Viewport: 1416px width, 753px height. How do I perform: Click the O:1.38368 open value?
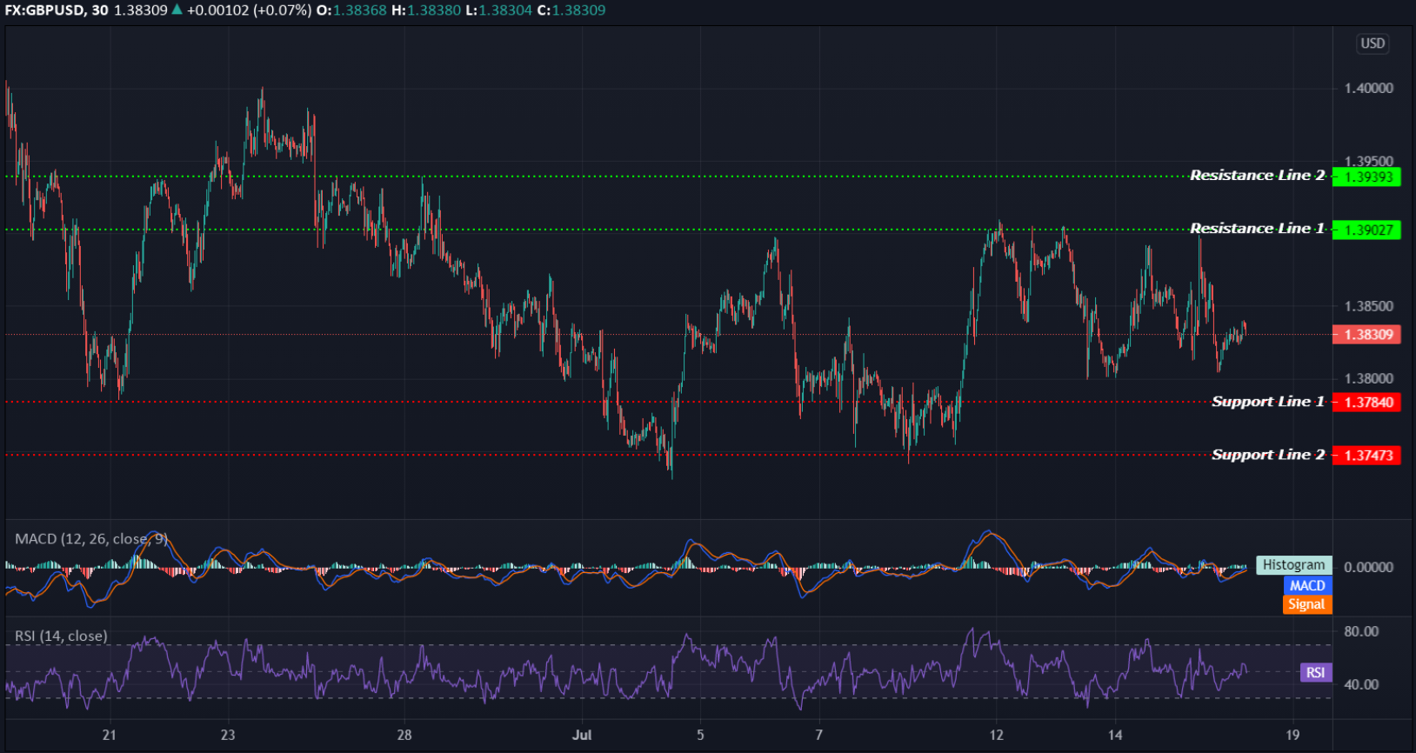351,10
